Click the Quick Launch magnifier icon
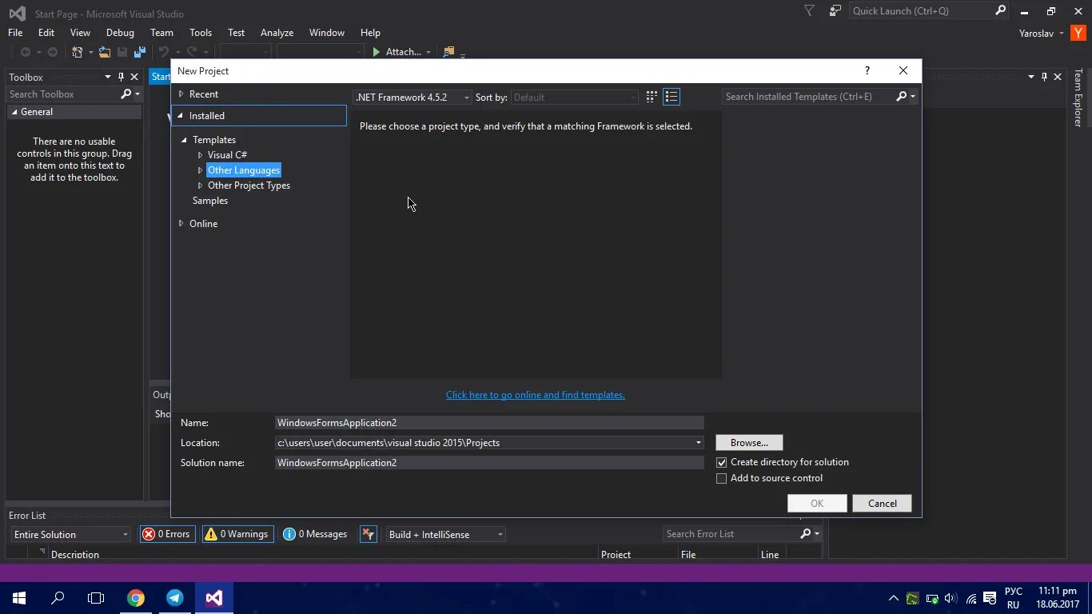The width and height of the screenshot is (1092, 614). pyautogui.click(x=1000, y=11)
